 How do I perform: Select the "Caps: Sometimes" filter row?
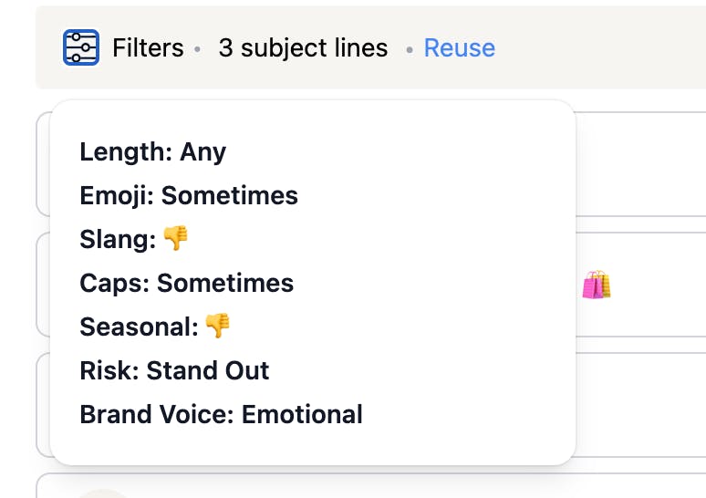point(186,283)
